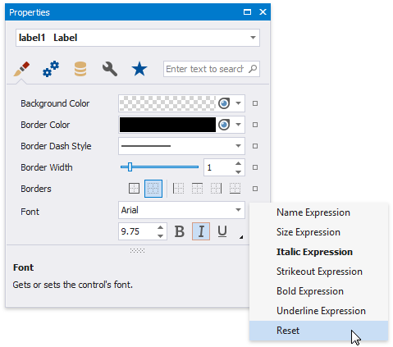Open Background Color color picker icon
Image resolution: width=393 pixels, height=347 pixels.
pyautogui.click(x=224, y=103)
